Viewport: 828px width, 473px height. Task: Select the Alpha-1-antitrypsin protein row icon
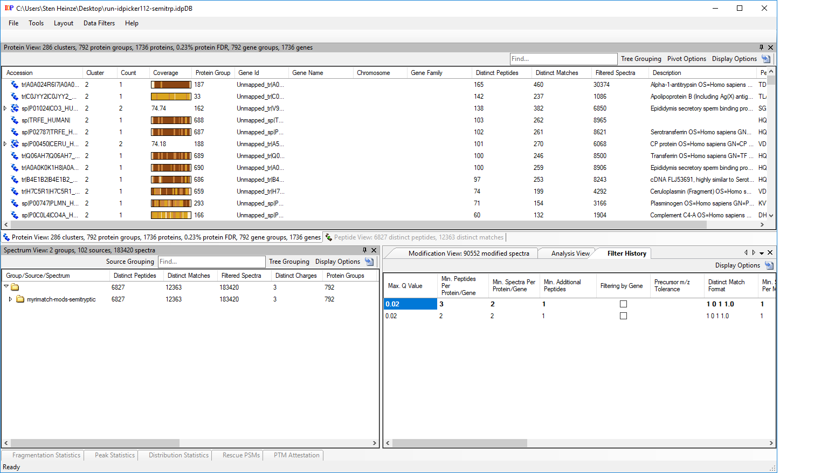[15, 85]
